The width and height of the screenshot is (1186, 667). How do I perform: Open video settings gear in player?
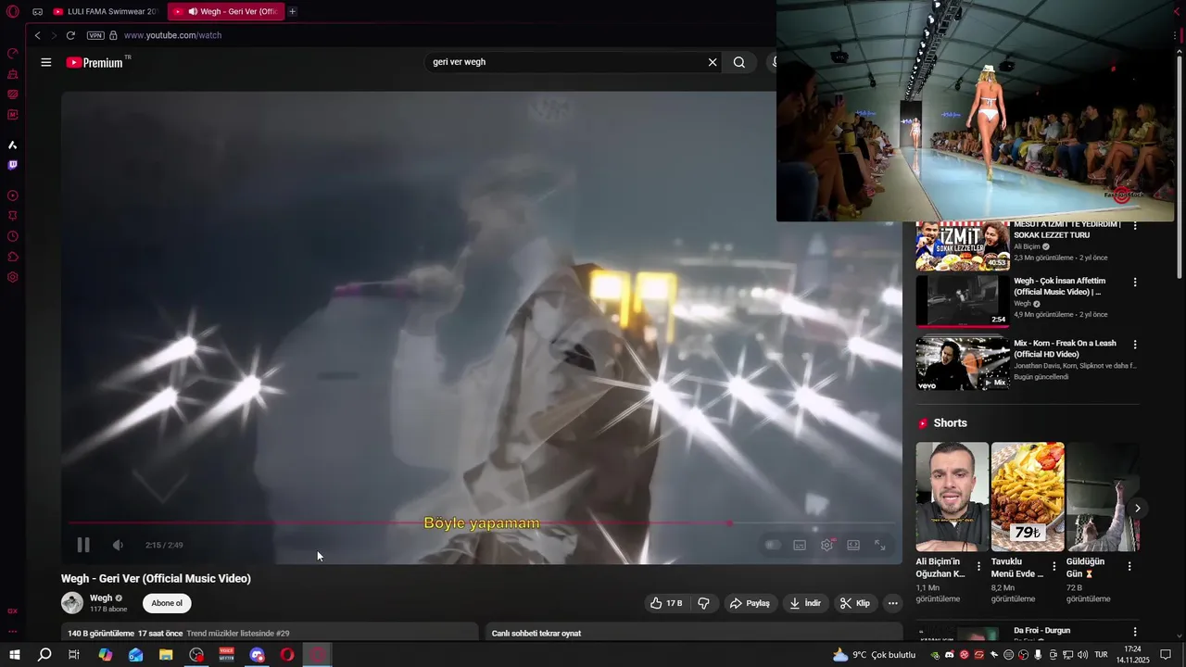(826, 545)
